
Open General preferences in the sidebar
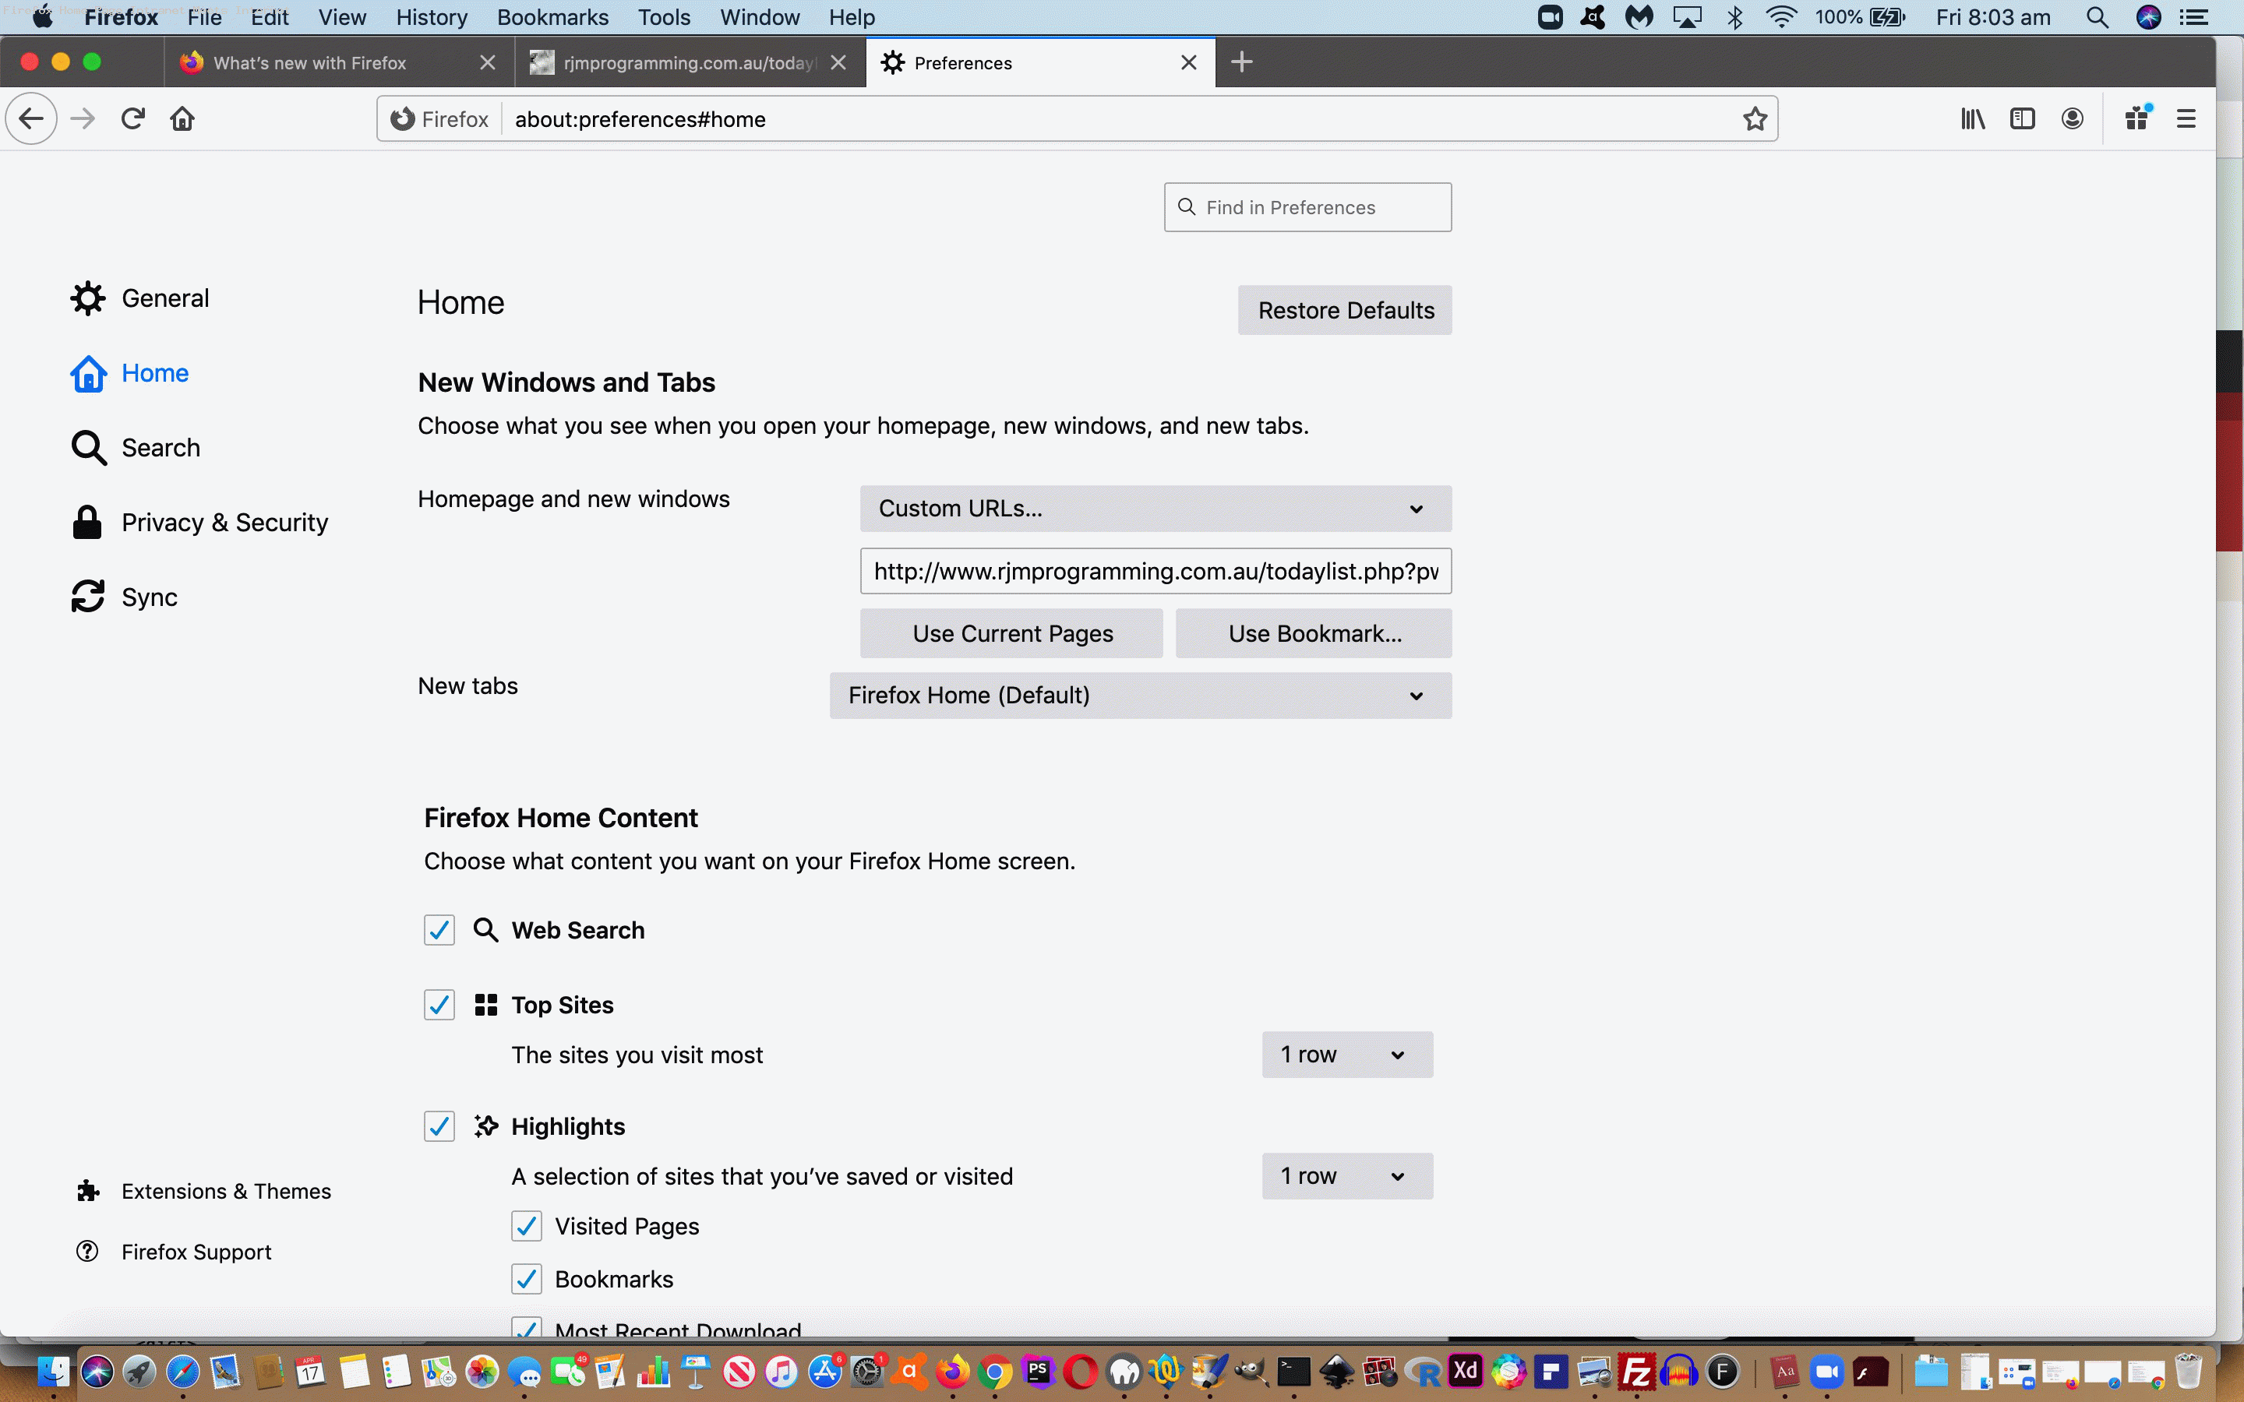tap(140, 298)
